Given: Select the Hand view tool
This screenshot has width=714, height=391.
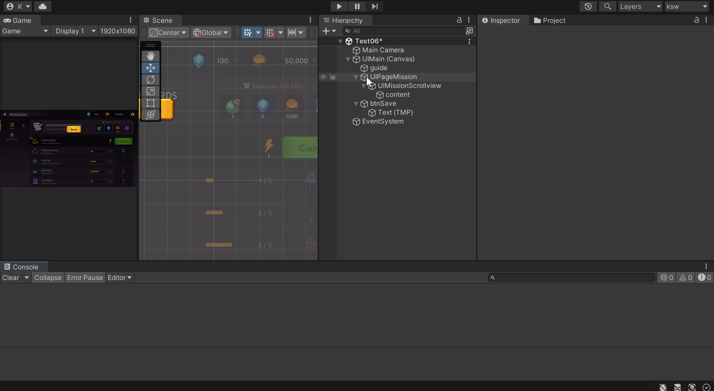Looking at the screenshot, I should pyautogui.click(x=150, y=56).
